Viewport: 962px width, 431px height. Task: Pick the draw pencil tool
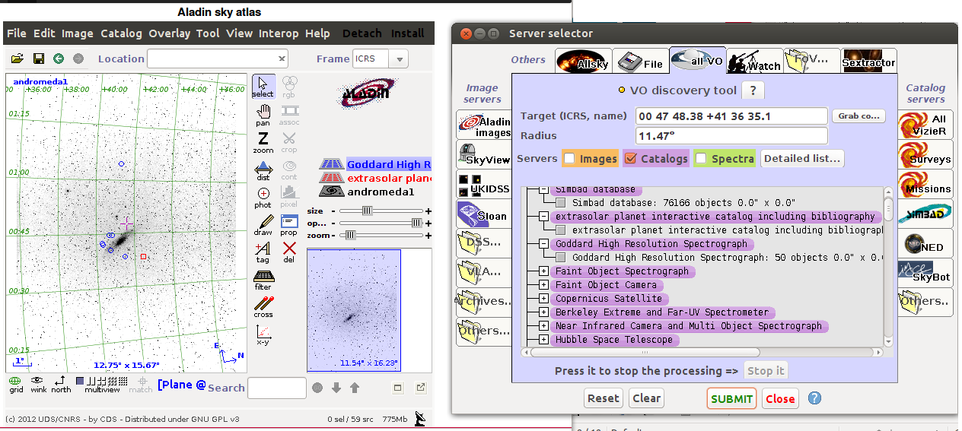click(x=263, y=225)
